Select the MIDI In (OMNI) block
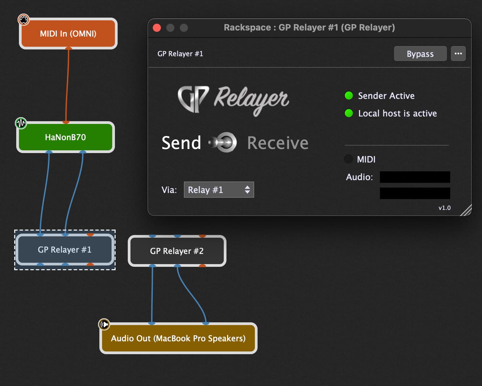The width and height of the screenshot is (482, 386). [68, 34]
